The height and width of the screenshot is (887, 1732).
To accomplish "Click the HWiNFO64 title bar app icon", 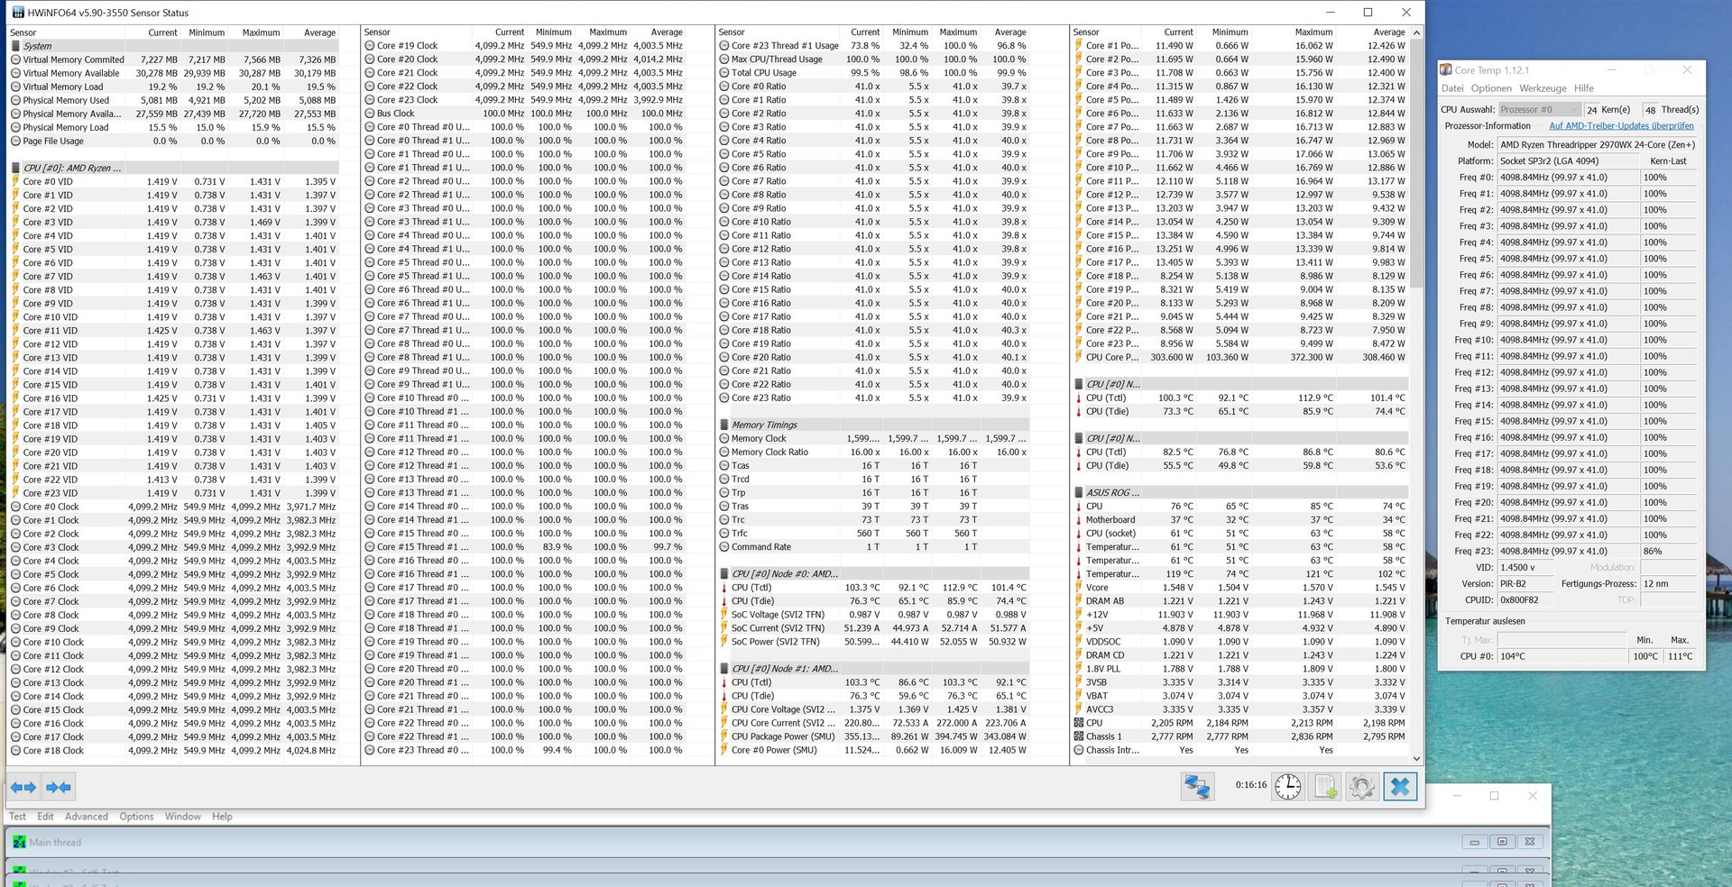I will click(18, 13).
